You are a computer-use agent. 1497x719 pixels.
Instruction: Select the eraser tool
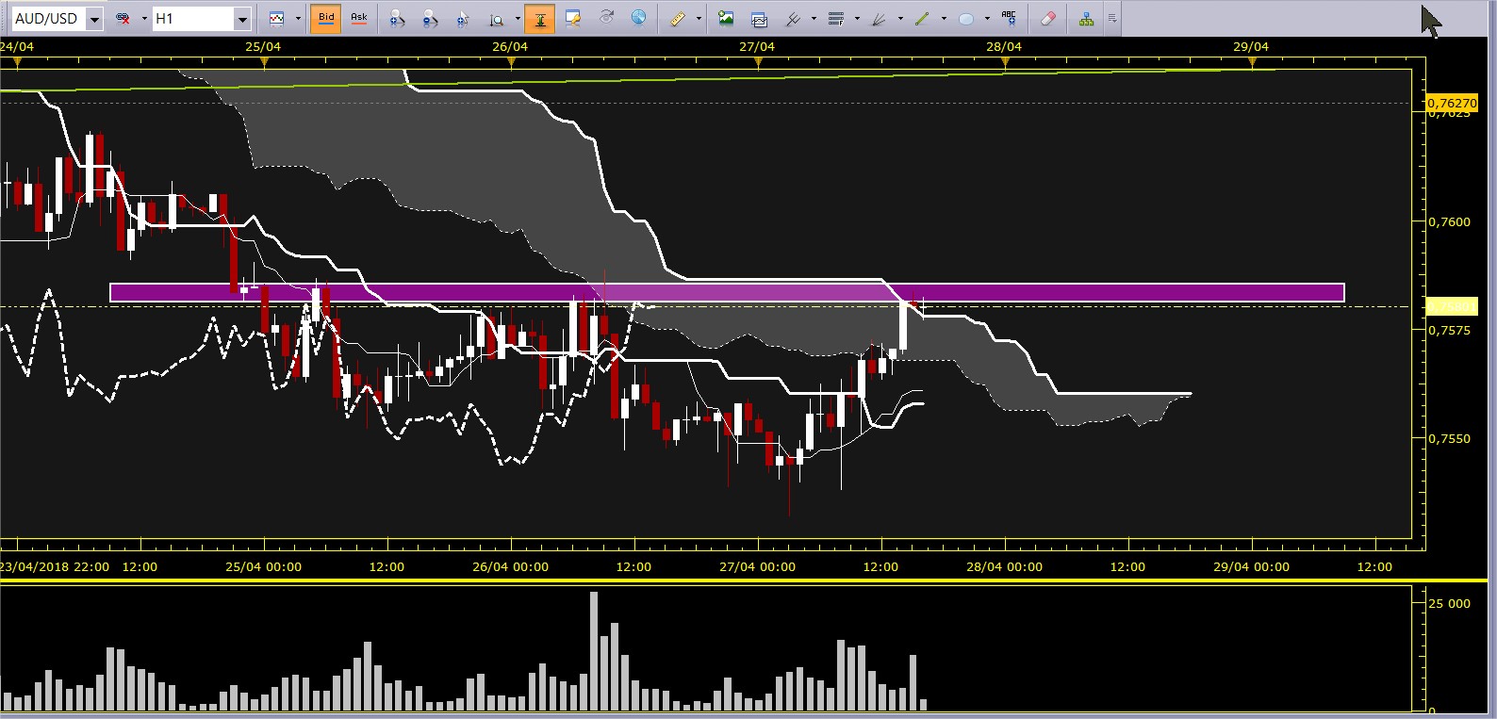coord(1047,18)
